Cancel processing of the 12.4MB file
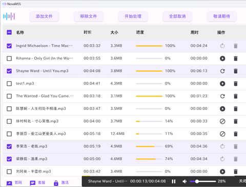246x187 pixels. point(222,134)
